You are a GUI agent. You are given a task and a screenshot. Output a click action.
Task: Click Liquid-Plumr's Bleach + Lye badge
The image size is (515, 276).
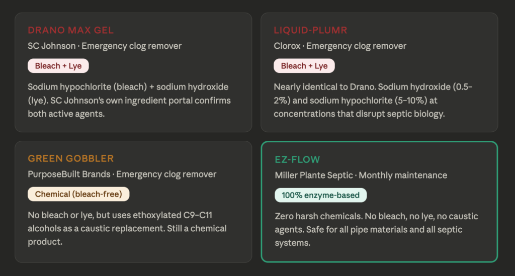(304, 66)
